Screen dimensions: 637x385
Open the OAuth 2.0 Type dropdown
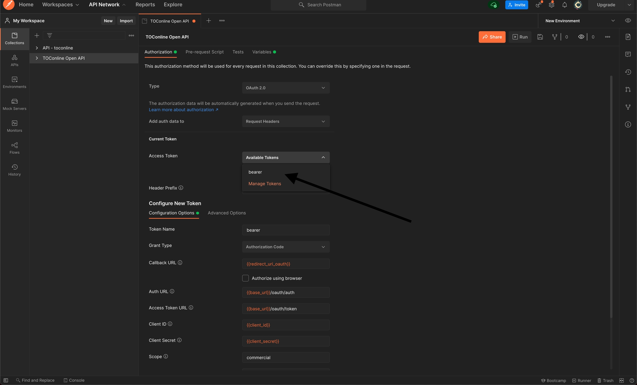point(286,88)
